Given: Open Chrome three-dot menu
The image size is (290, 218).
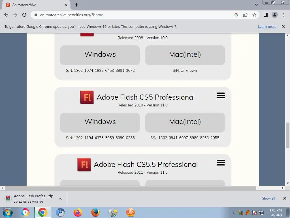Looking at the screenshot, I should 284,15.
